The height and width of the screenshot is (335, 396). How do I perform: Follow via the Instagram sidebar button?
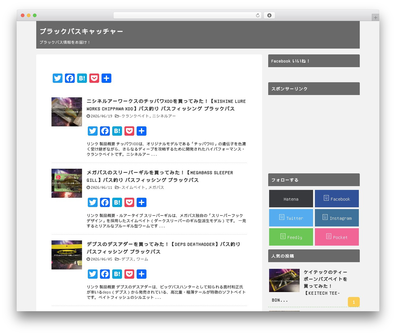pos(337,218)
